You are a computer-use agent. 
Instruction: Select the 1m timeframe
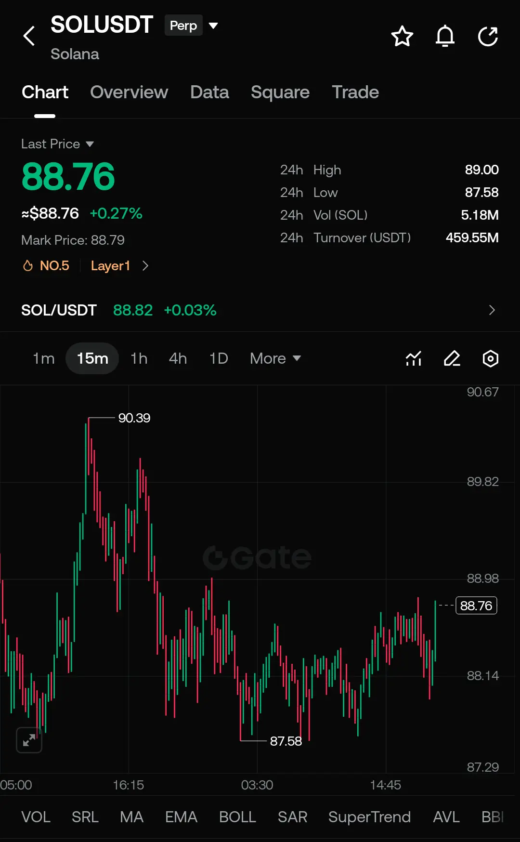click(x=43, y=358)
